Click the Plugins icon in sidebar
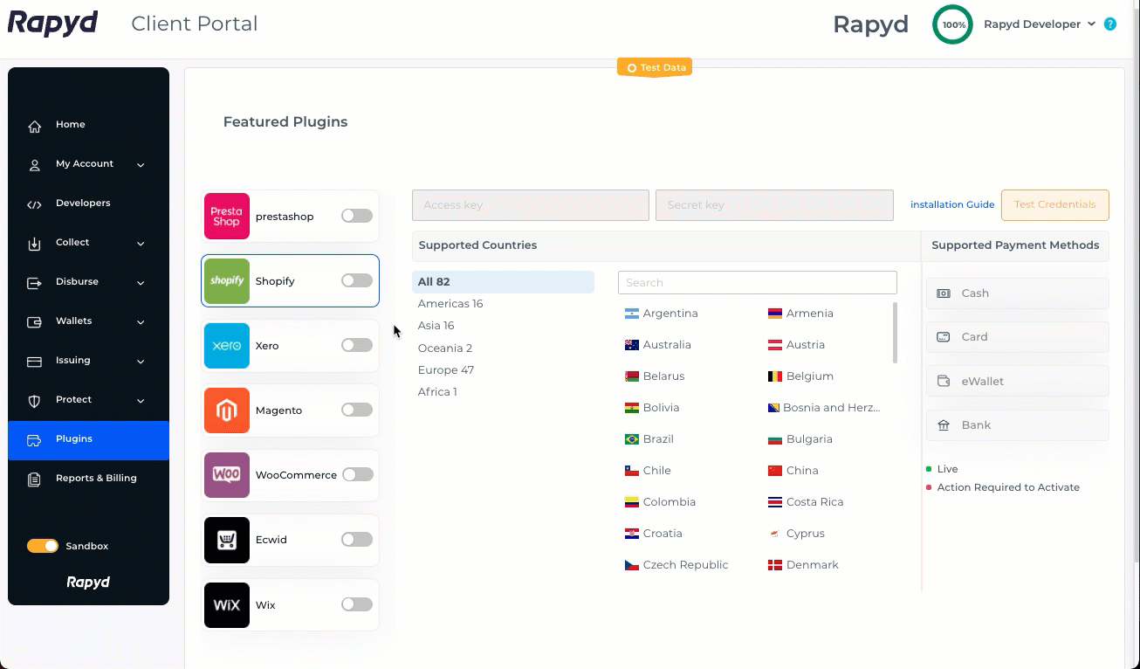Image resolution: width=1140 pixels, height=669 pixels. click(35, 440)
